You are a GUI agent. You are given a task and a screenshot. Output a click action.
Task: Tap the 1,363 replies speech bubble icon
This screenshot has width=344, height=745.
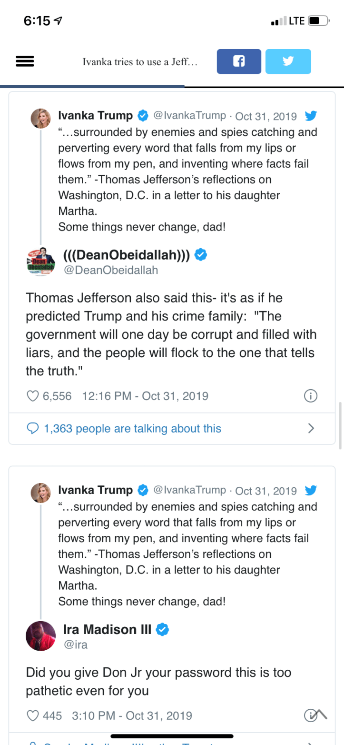(x=32, y=428)
